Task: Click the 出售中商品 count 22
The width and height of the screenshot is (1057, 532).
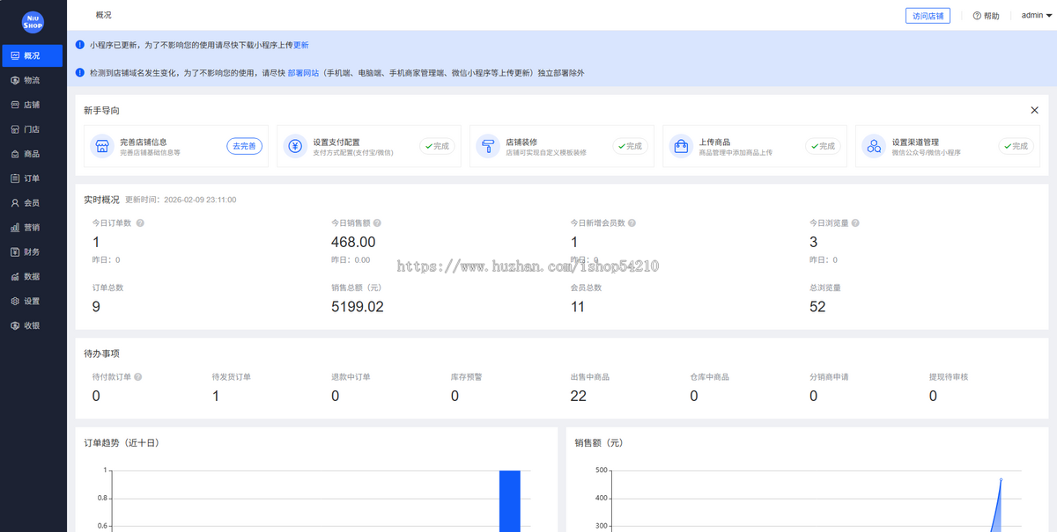Action: tap(579, 397)
